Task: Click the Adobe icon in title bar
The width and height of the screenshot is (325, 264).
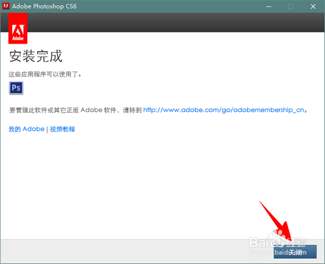Action: click(x=6, y=6)
